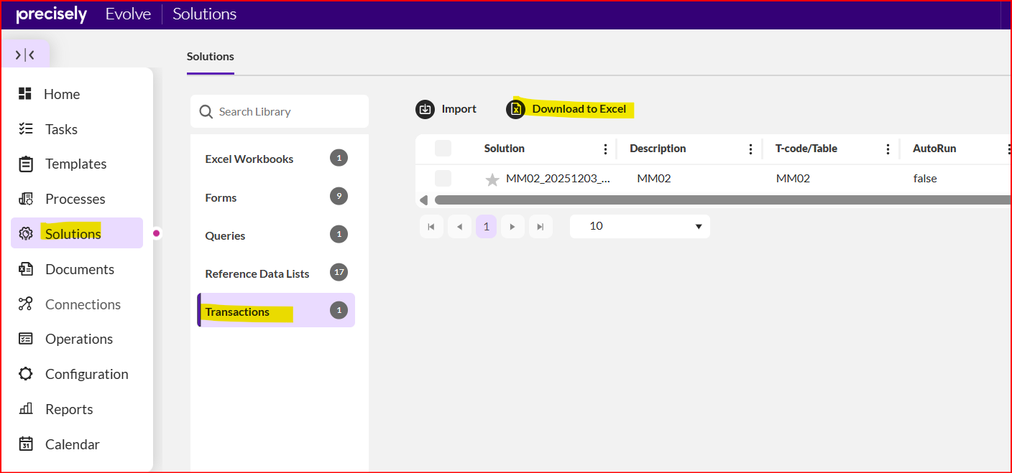Select Forms category
This screenshot has height=473, width=1012.
[276, 197]
